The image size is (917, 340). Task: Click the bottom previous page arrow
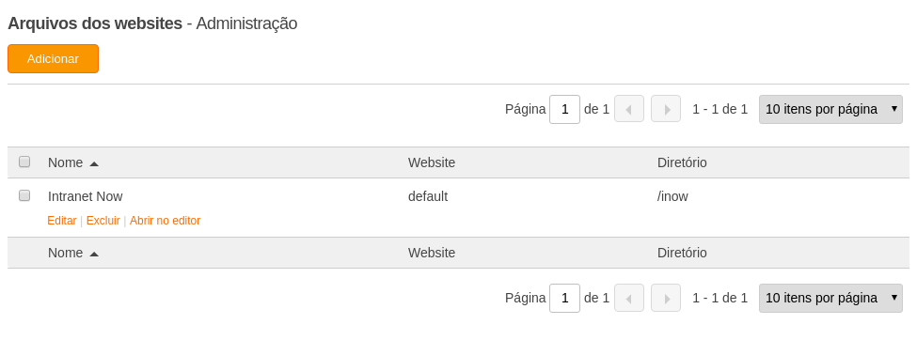628,298
